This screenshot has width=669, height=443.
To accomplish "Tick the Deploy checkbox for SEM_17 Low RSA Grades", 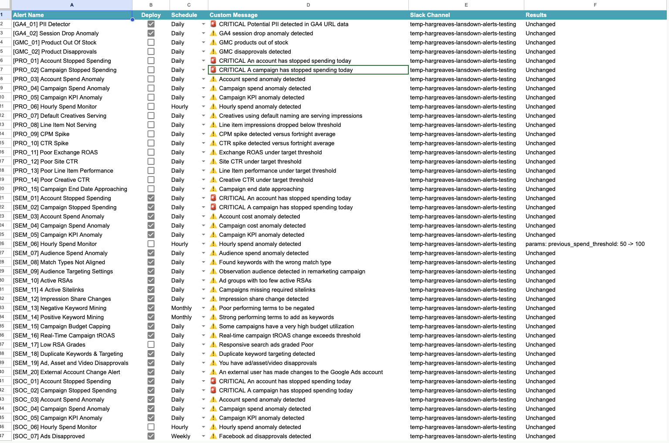I will tap(151, 344).
